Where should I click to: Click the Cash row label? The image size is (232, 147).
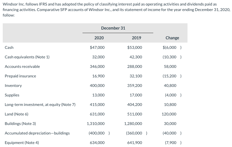coord(9,47)
